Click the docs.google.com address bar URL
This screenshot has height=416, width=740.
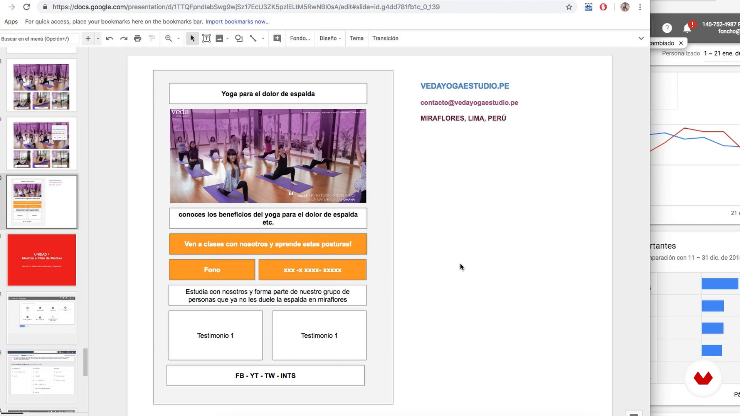246,7
